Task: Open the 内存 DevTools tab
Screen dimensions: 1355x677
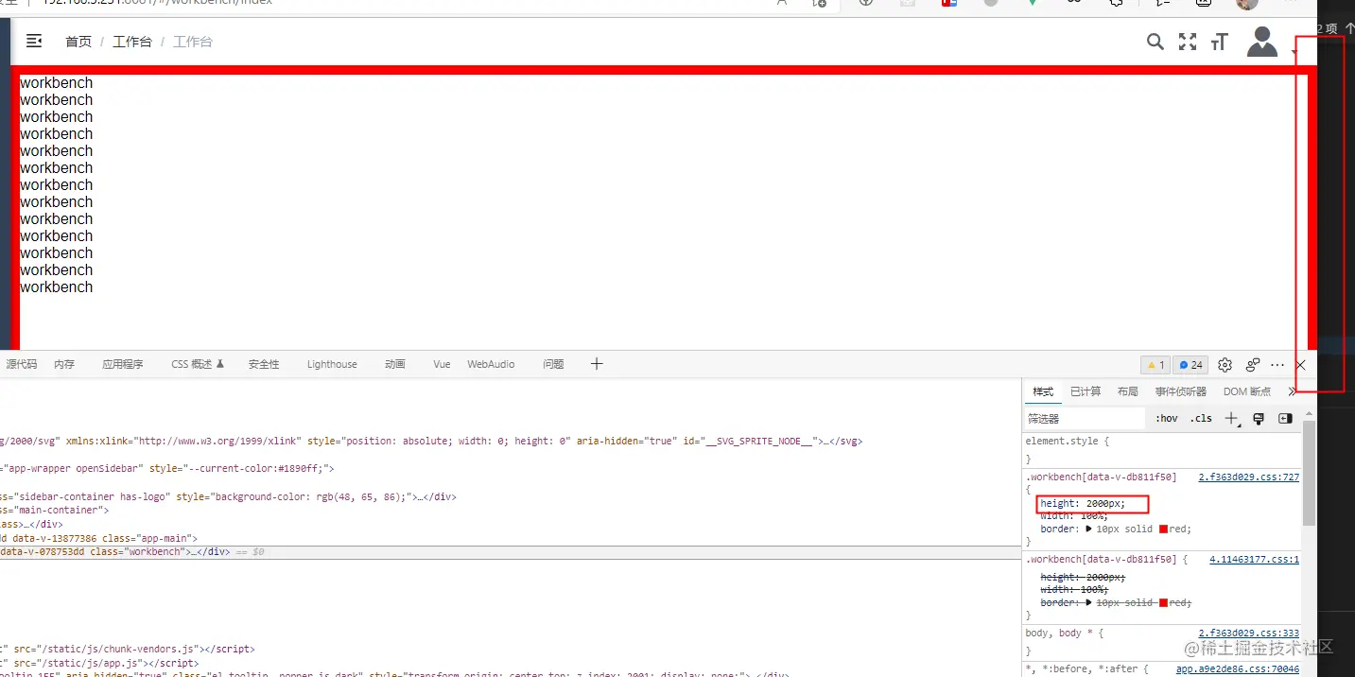Action: point(64,364)
